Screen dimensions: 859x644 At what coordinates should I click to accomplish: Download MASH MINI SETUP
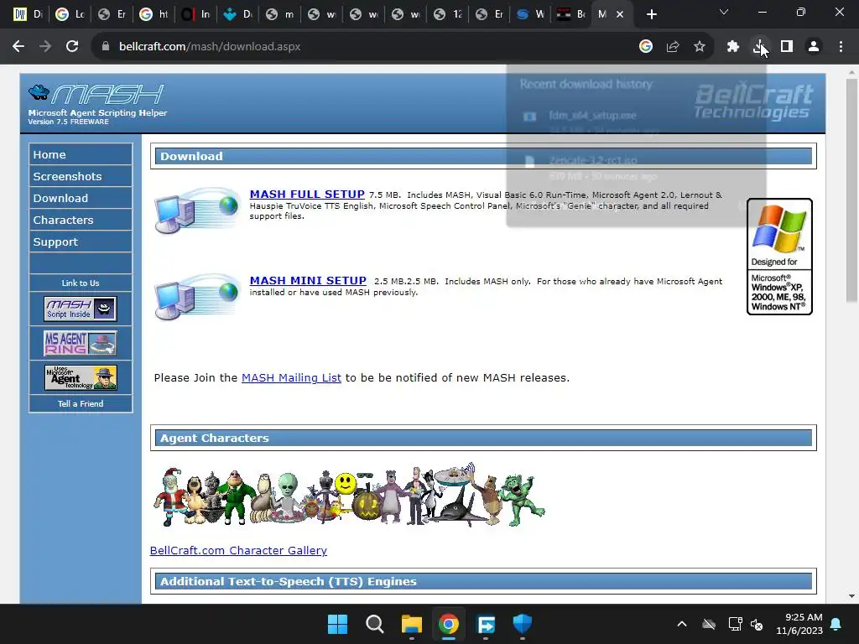coord(308,281)
